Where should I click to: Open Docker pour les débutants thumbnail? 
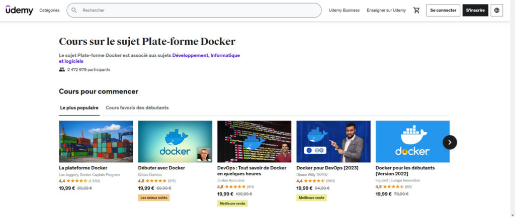pos(412,142)
